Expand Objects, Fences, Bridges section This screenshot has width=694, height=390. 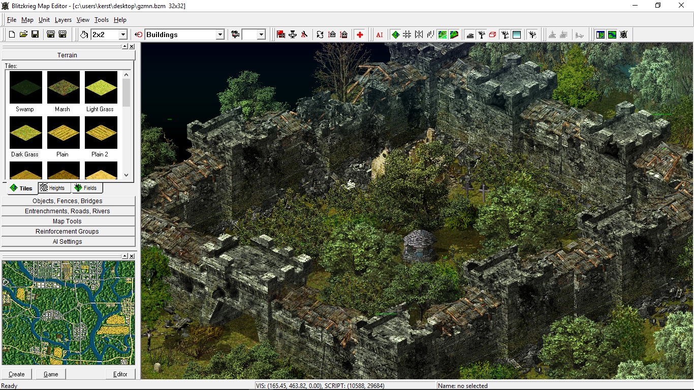click(68, 201)
